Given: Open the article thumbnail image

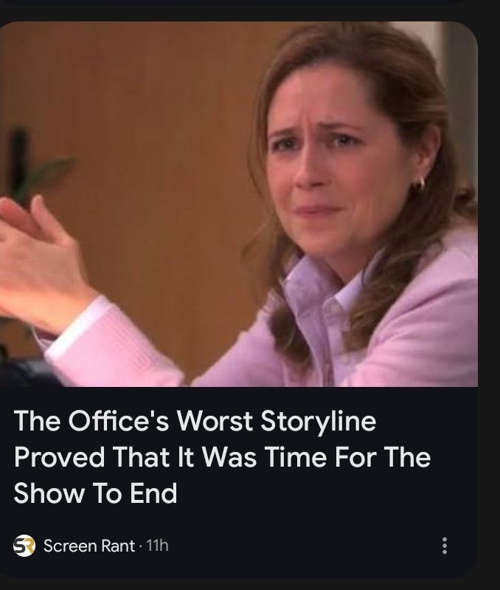Looking at the screenshot, I should click(239, 204).
